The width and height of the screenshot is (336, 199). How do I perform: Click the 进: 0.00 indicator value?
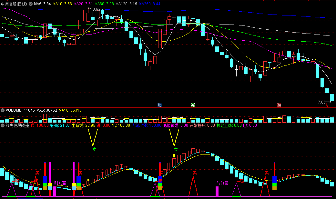104,125
